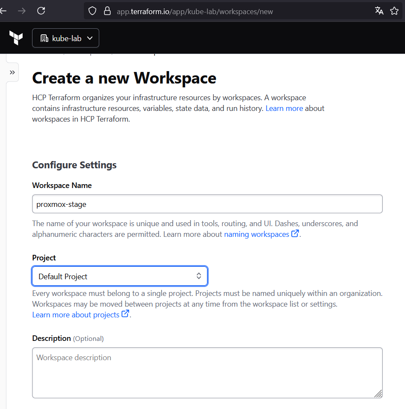Click the browser back arrow

[x=3, y=11]
